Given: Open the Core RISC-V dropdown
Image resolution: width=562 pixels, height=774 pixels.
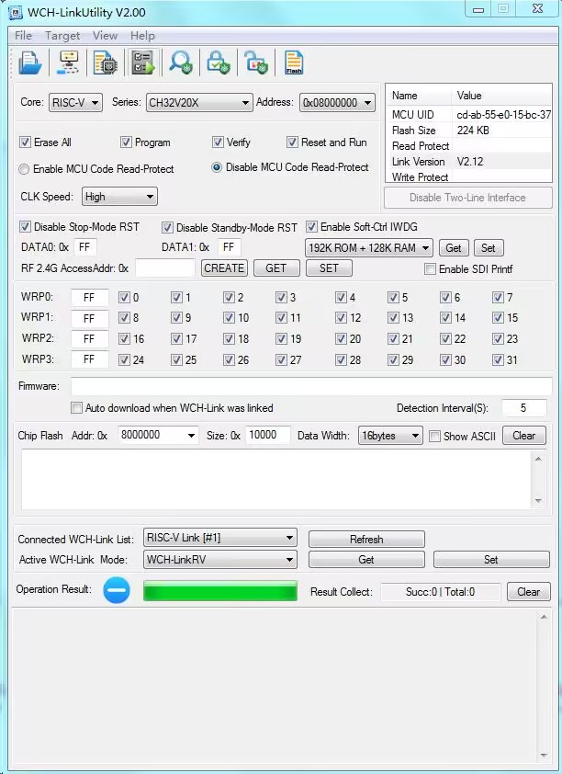Looking at the screenshot, I should click(75, 103).
